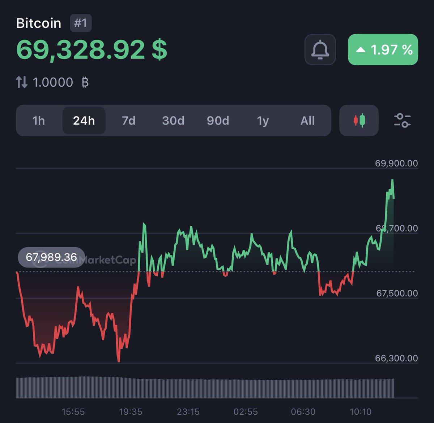The height and width of the screenshot is (423, 434).
Task: Tap the #1 rank badge
Action: point(81,23)
